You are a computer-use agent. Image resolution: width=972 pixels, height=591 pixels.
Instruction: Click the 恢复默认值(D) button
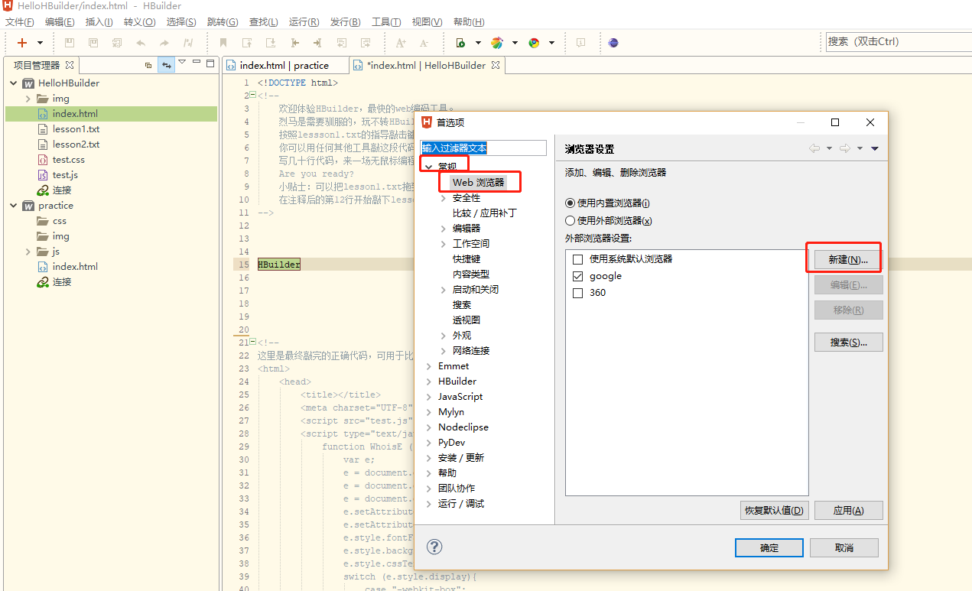tap(774, 510)
